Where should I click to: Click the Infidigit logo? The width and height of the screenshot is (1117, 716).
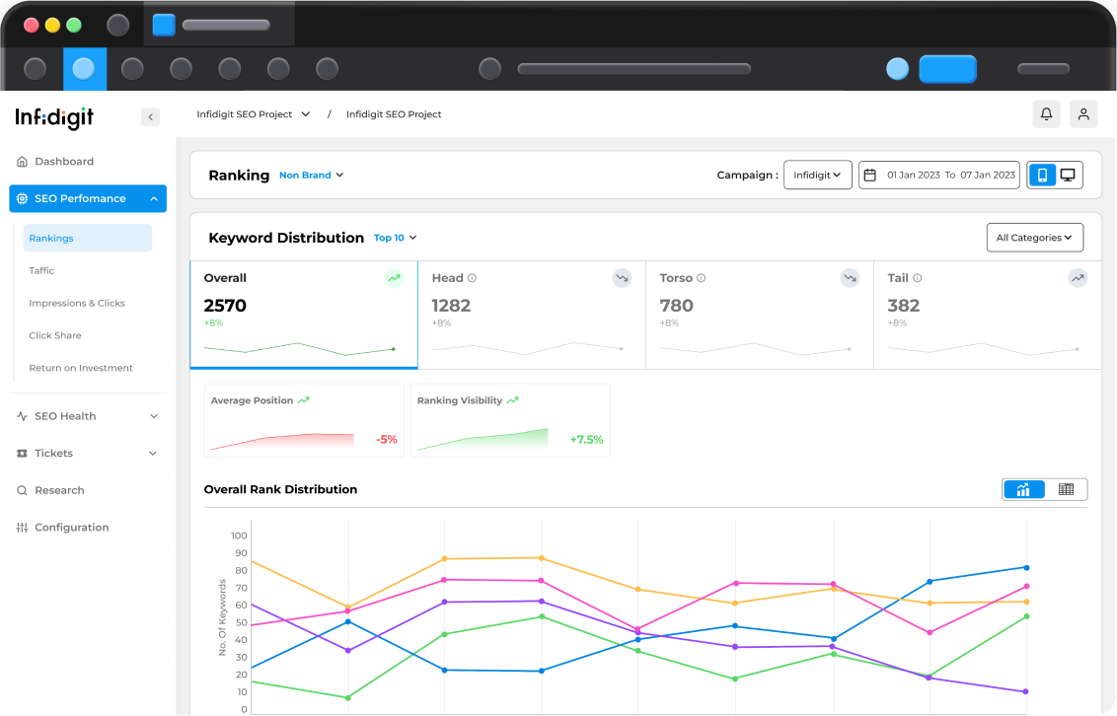[x=54, y=117]
